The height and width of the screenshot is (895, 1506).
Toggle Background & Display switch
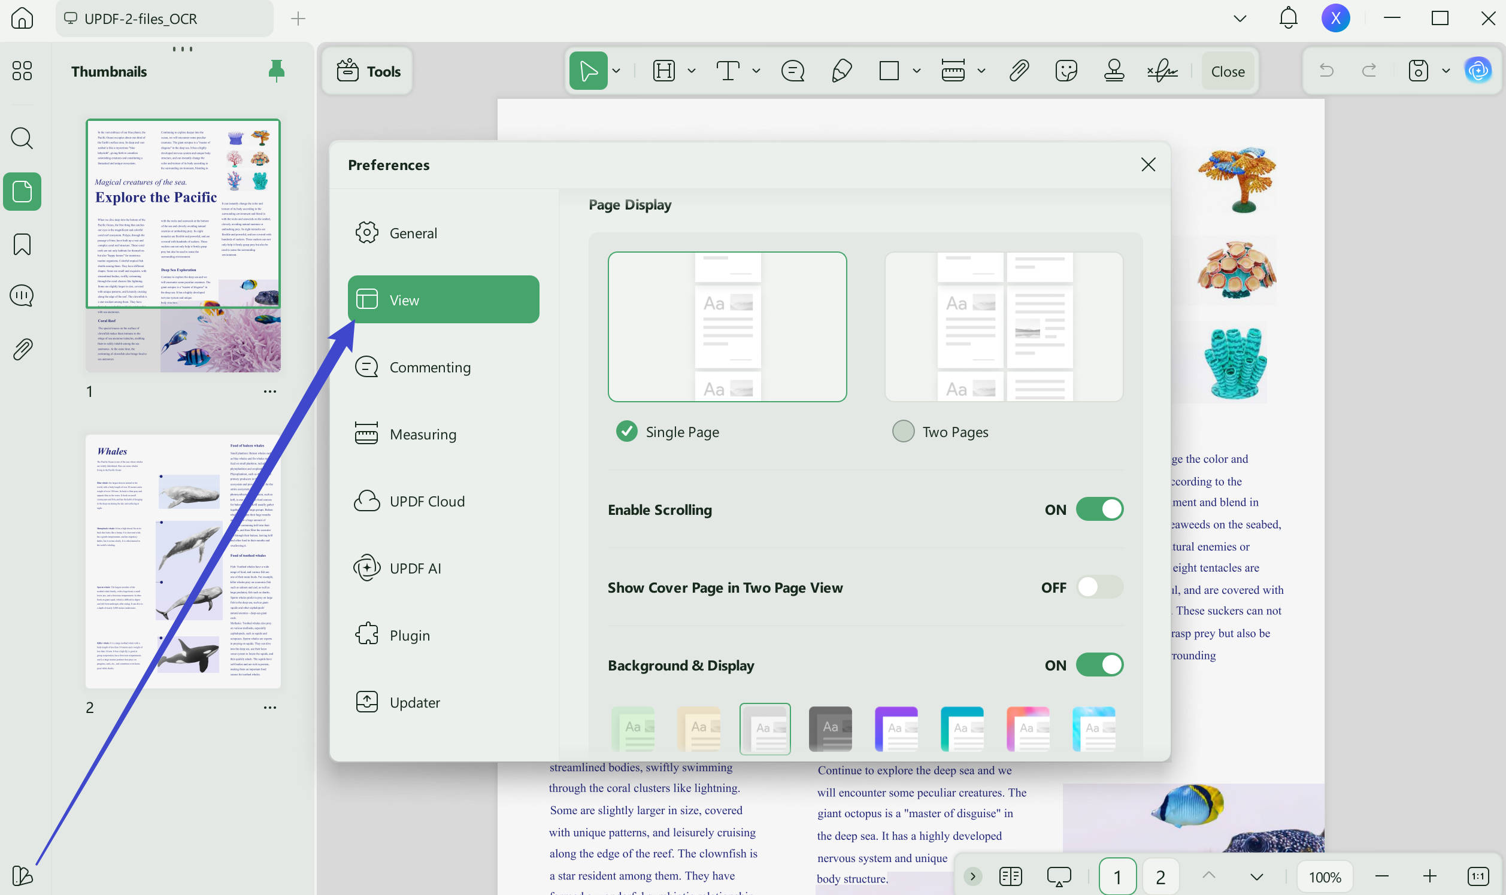pos(1099,665)
